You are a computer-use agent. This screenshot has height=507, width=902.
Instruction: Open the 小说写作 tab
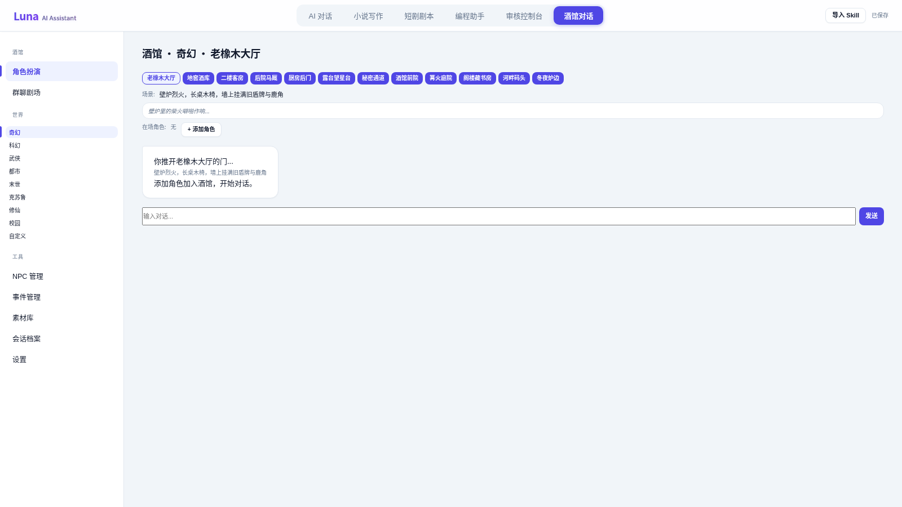point(368,16)
